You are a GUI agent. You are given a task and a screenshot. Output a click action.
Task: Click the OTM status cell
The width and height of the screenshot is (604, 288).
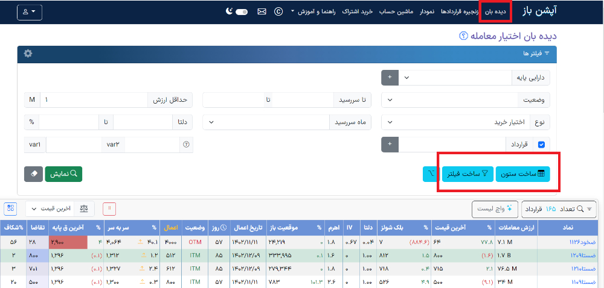coord(194,243)
